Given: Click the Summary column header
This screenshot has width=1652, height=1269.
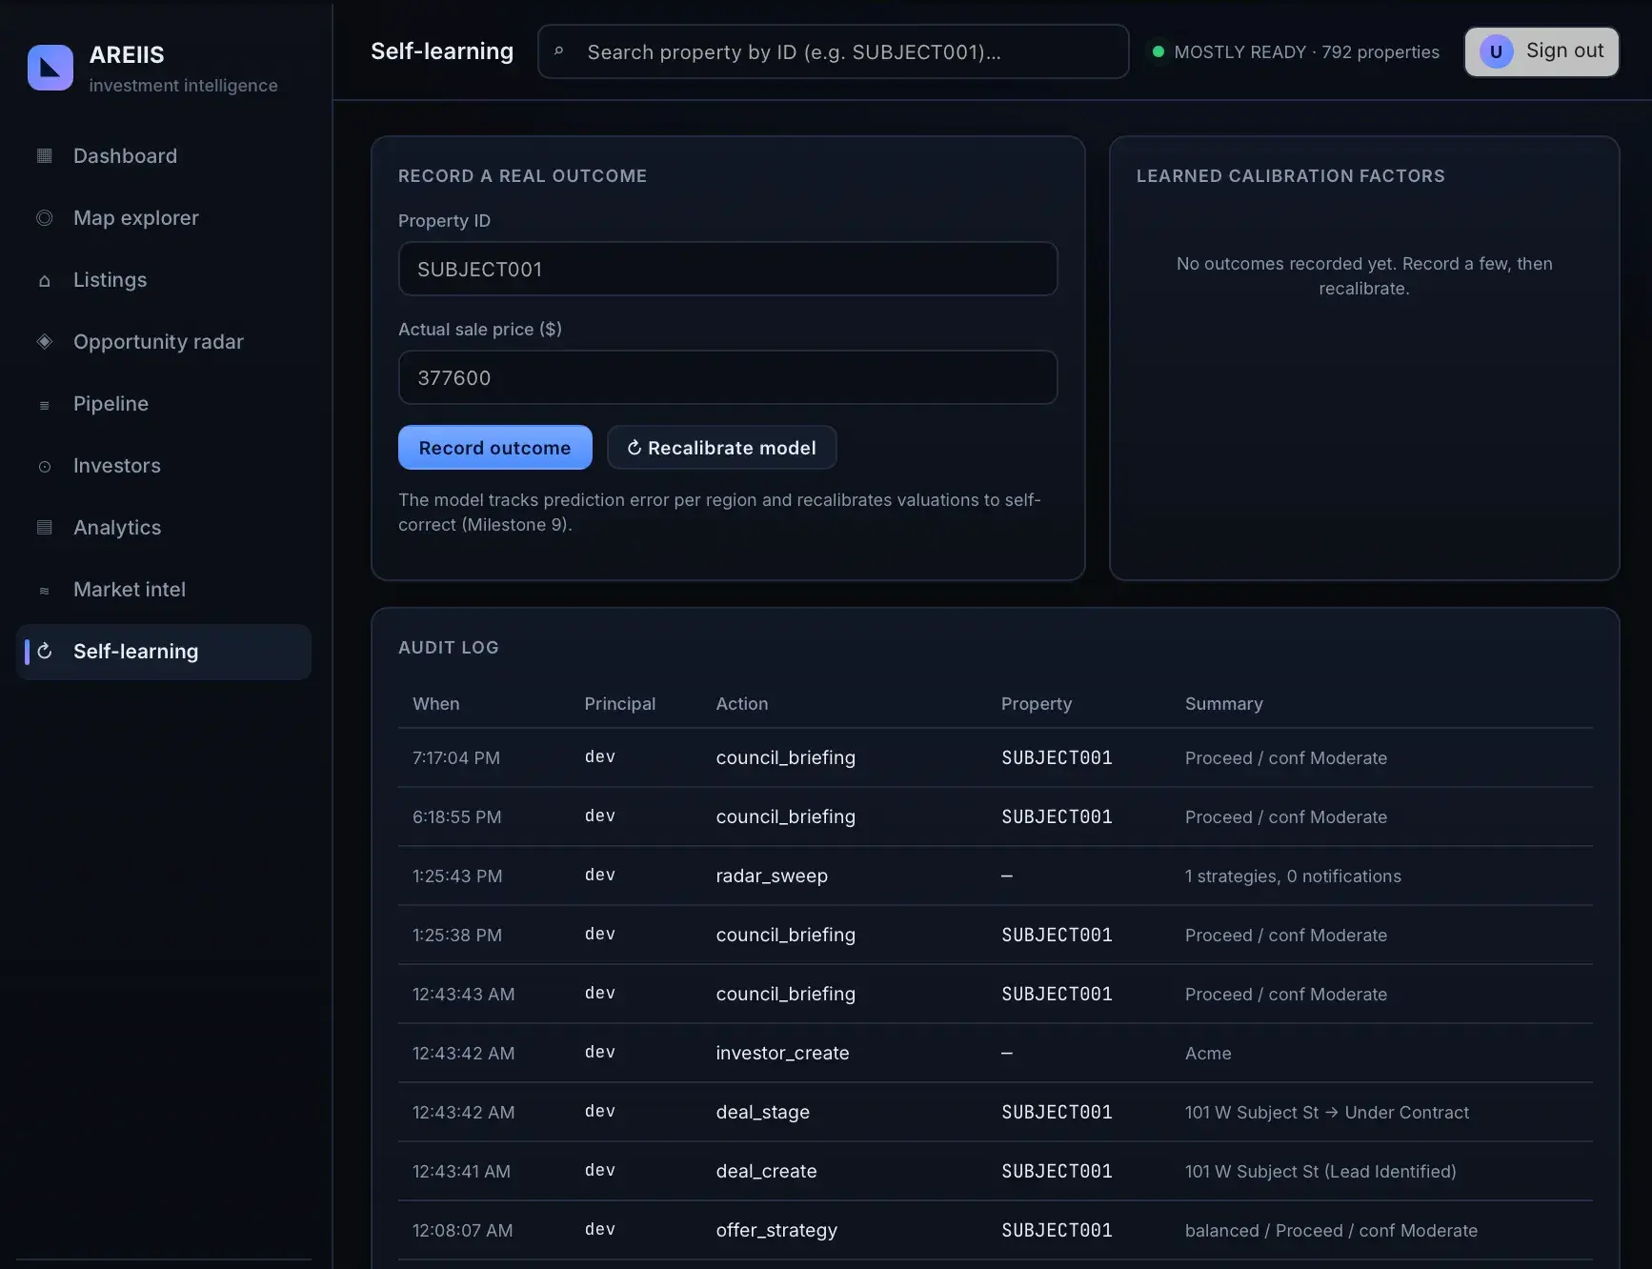Looking at the screenshot, I should coord(1223,703).
